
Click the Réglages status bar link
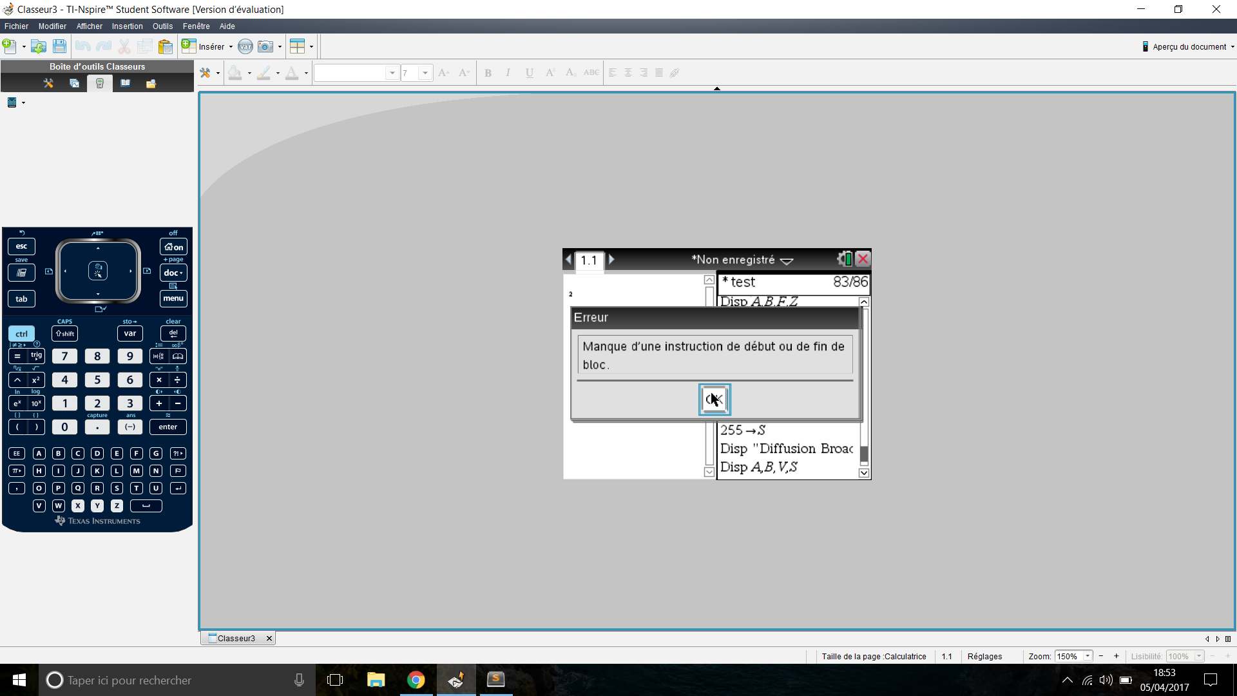[x=984, y=656]
